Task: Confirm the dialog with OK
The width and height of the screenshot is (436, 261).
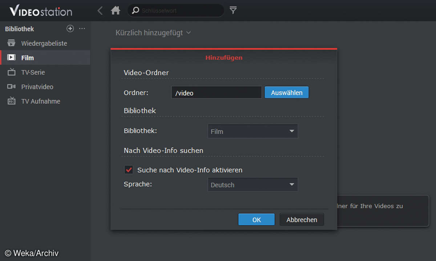Action: (257, 220)
